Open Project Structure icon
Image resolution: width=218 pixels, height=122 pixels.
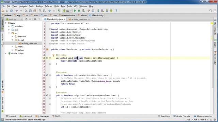pyautogui.click(x=93, y=11)
